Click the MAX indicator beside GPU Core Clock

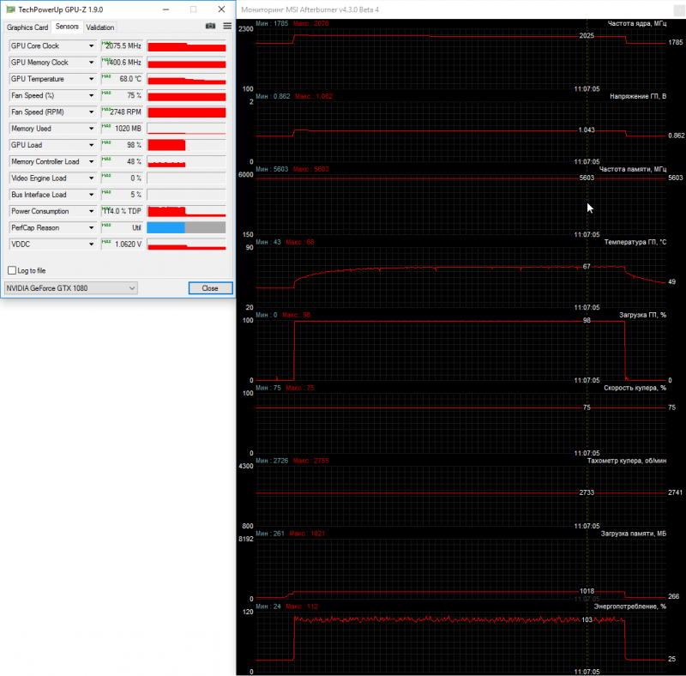(105, 44)
